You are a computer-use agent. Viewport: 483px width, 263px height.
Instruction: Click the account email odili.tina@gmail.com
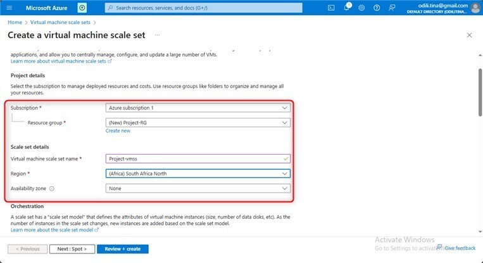pos(442,6)
